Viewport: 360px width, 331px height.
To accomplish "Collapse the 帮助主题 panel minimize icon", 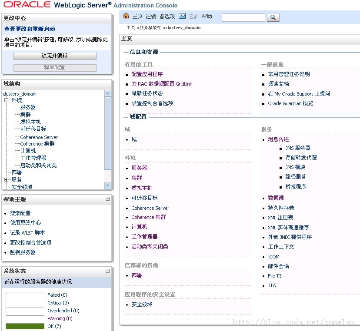I will click(x=107, y=199).
